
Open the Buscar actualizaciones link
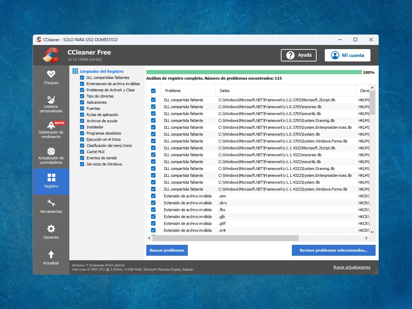[352, 267]
